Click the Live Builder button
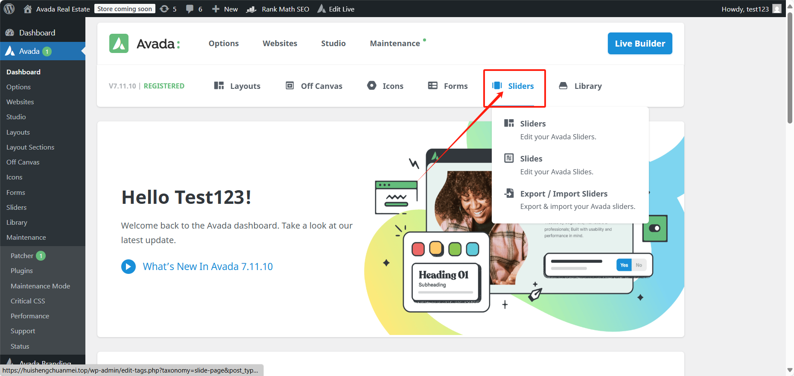 639,44
